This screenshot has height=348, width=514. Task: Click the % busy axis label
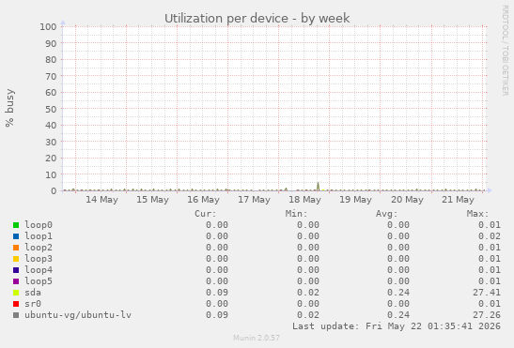click(9, 108)
